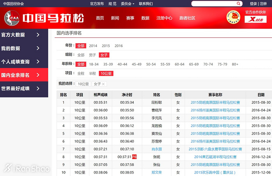Select age range 75-79
Screen dimensions: 272x176
pos(223,64)
